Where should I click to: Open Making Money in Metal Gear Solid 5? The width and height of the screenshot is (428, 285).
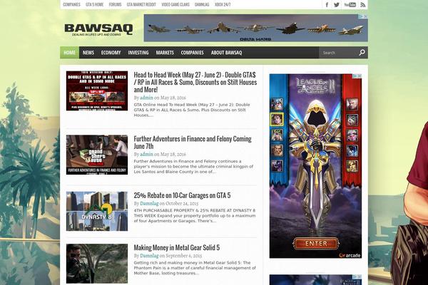pos(177,248)
